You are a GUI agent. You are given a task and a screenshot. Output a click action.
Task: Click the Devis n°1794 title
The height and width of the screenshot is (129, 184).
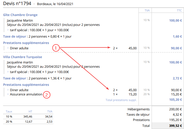pyautogui.click(x=17, y=4)
